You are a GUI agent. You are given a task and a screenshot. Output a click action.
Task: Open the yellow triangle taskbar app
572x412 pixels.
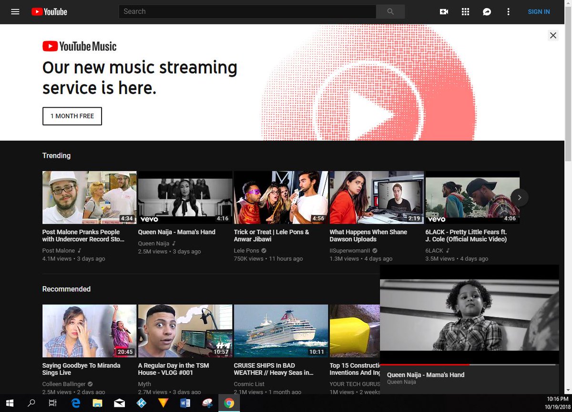[x=163, y=403]
